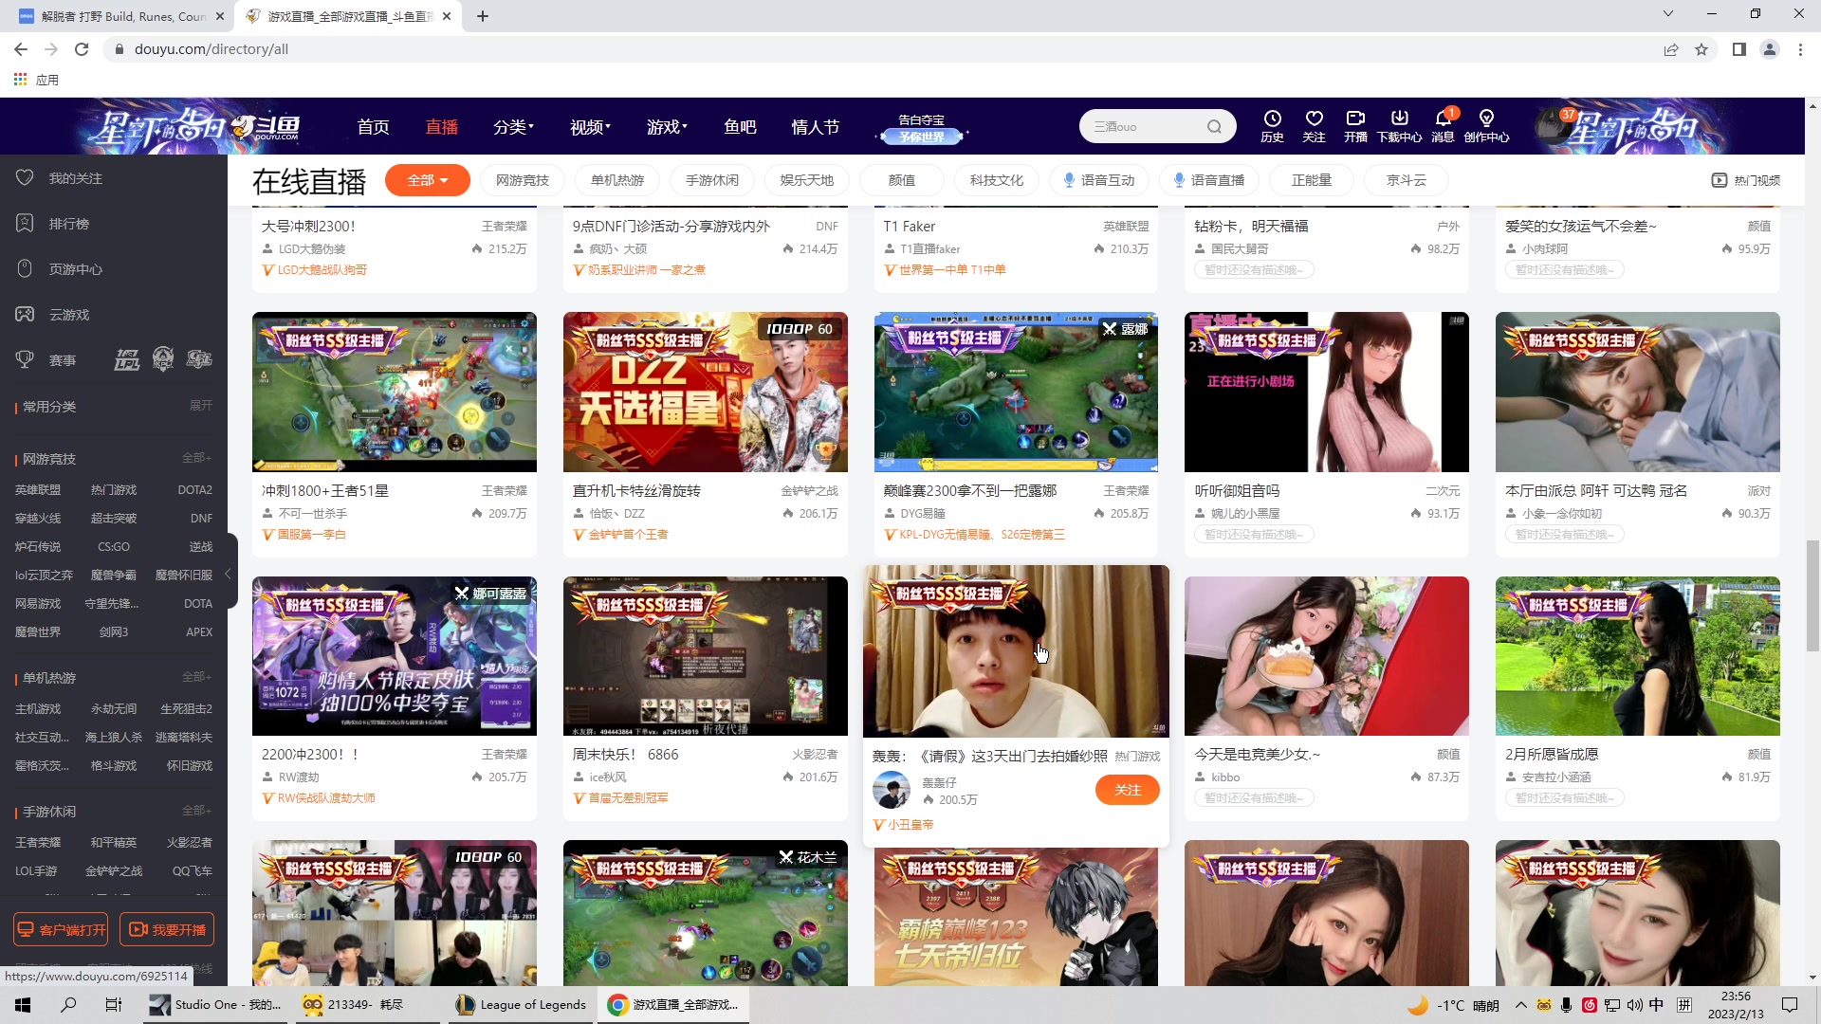Open the 关注 heart icon in header

[x=1314, y=125]
